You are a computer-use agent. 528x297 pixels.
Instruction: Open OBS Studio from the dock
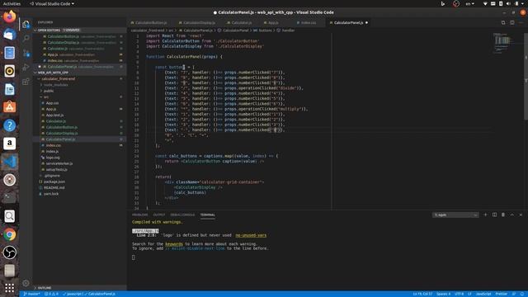pos(9,252)
